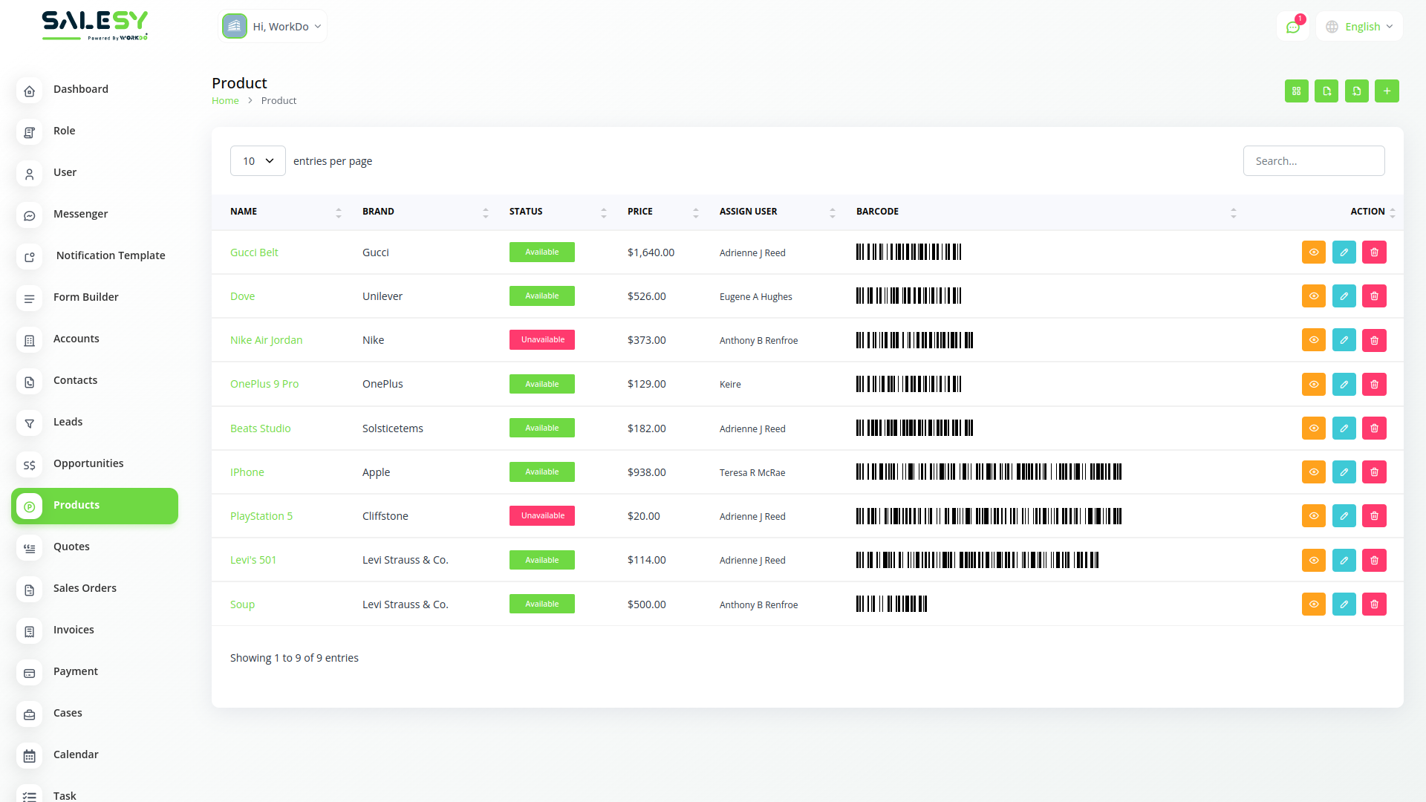Open Sales Orders from the sidebar
Viewport: 1426px width, 802px height.
click(x=85, y=588)
